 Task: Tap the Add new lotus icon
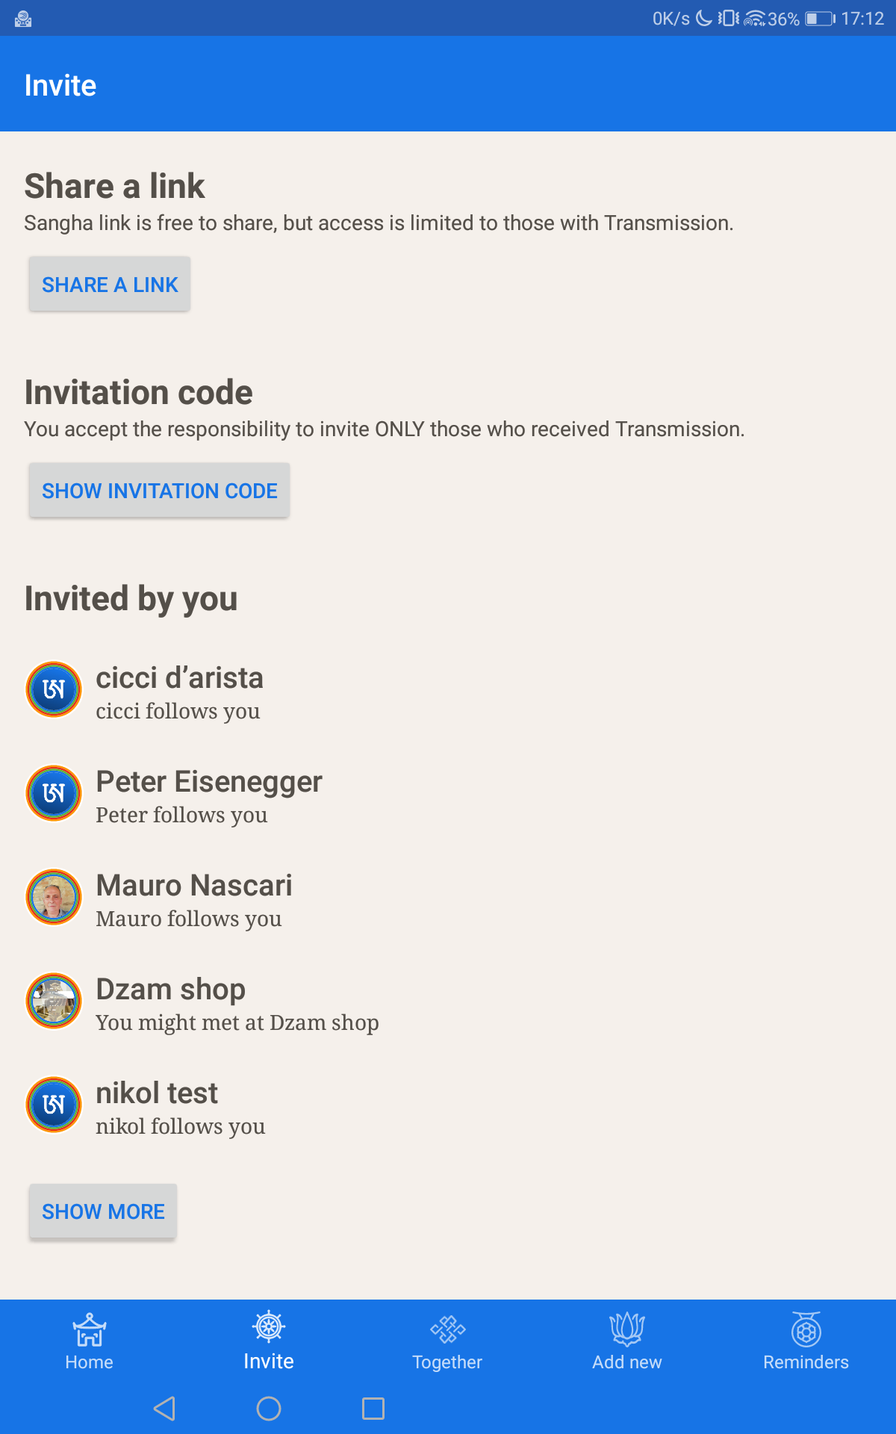pyautogui.click(x=627, y=1329)
